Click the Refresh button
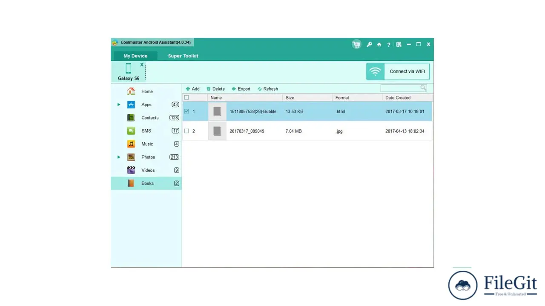545x306 pixels. coord(268,89)
